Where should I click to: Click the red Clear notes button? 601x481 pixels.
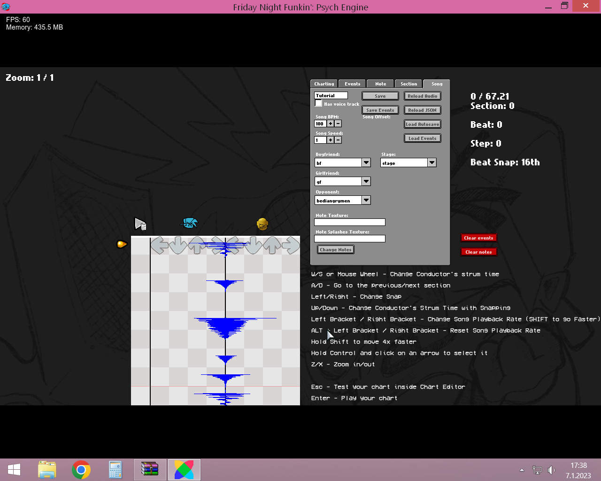479,252
